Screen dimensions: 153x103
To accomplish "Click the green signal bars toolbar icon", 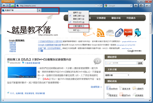I will (12, 6).
